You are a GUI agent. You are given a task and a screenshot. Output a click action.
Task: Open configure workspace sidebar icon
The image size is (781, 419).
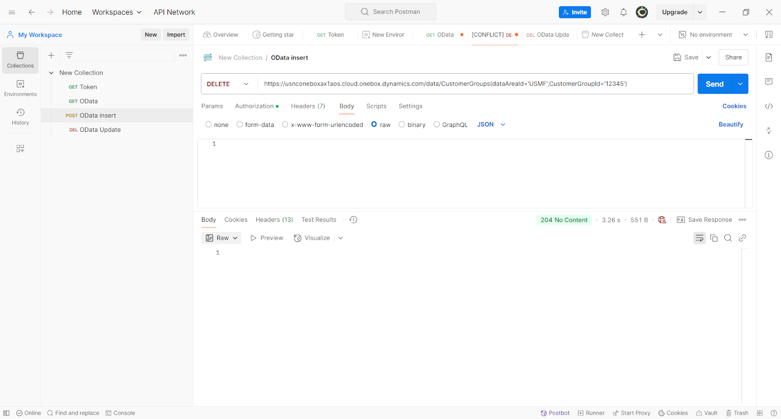[x=21, y=148]
